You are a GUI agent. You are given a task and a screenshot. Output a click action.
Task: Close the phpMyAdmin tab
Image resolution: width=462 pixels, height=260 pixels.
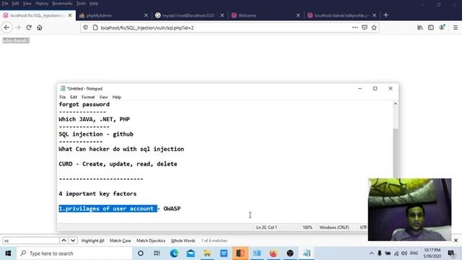pos(146,15)
